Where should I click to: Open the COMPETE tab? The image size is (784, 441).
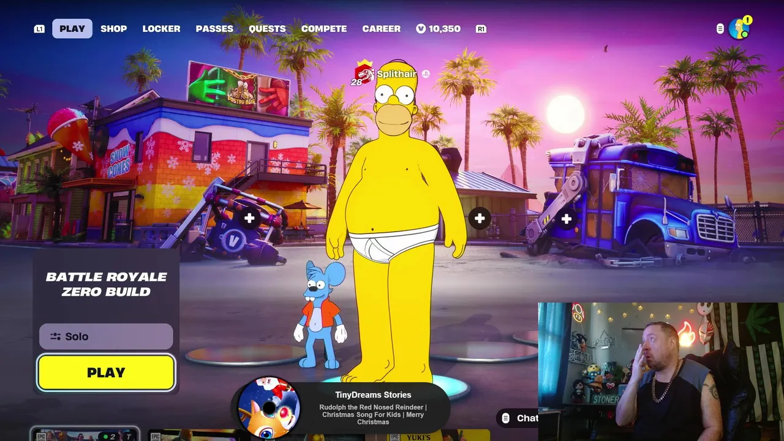point(324,29)
